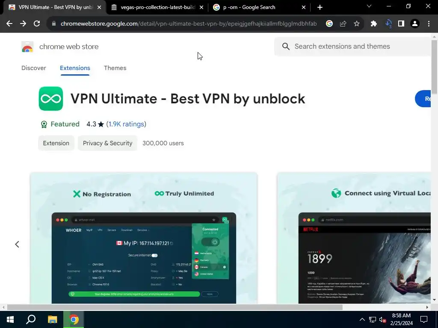Open search tabs chevron
This screenshot has height=328, width=438.
(369, 6)
